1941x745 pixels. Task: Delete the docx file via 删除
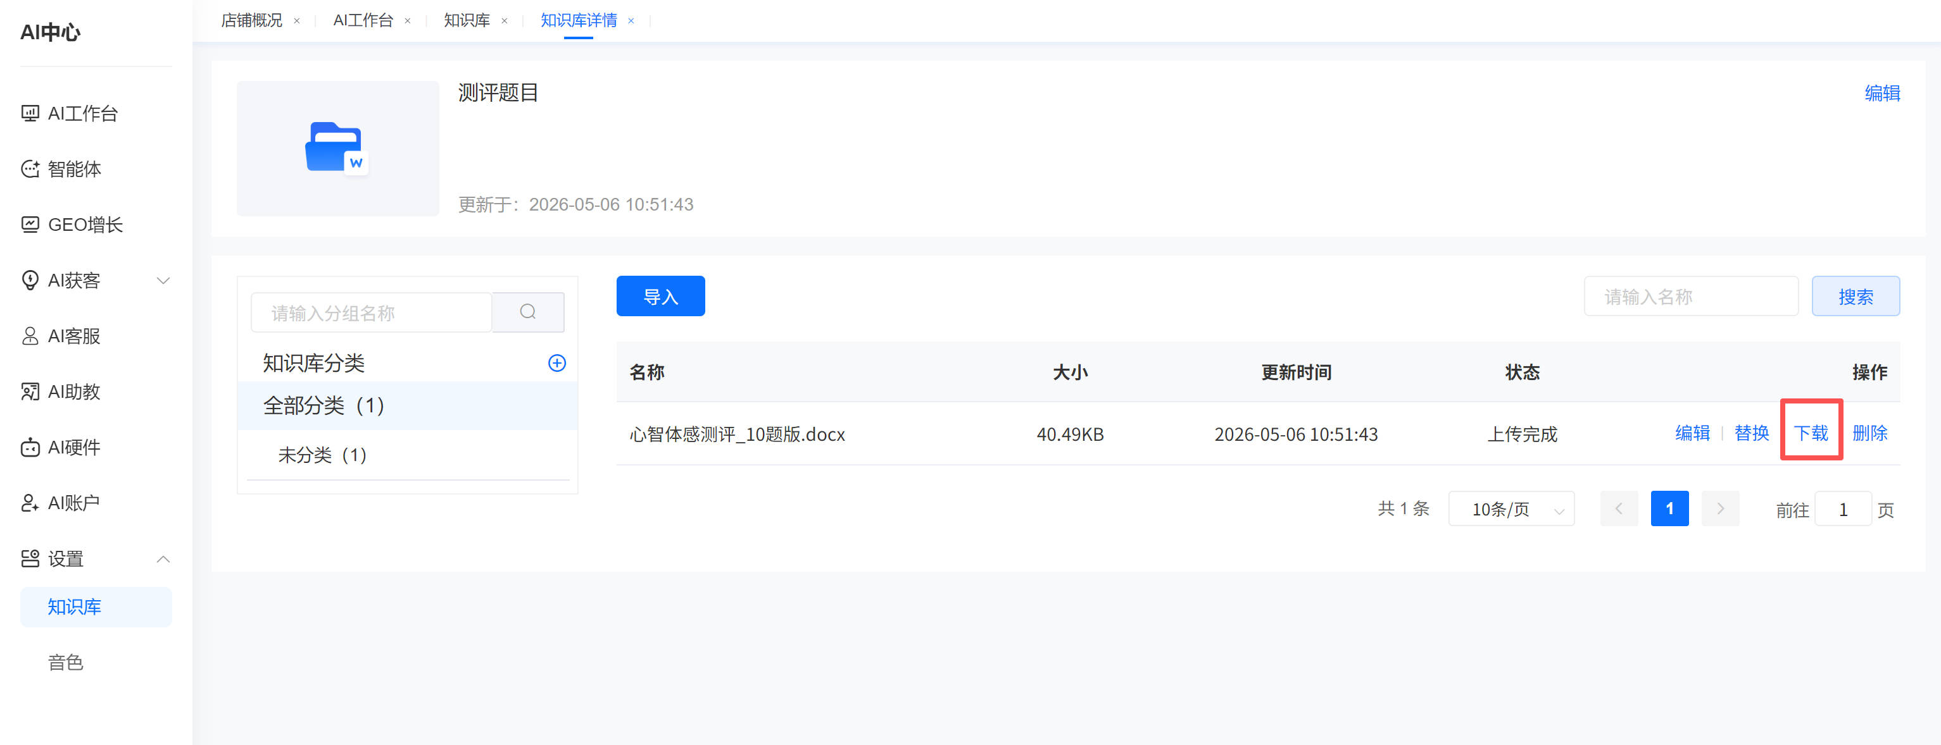pyautogui.click(x=1869, y=433)
